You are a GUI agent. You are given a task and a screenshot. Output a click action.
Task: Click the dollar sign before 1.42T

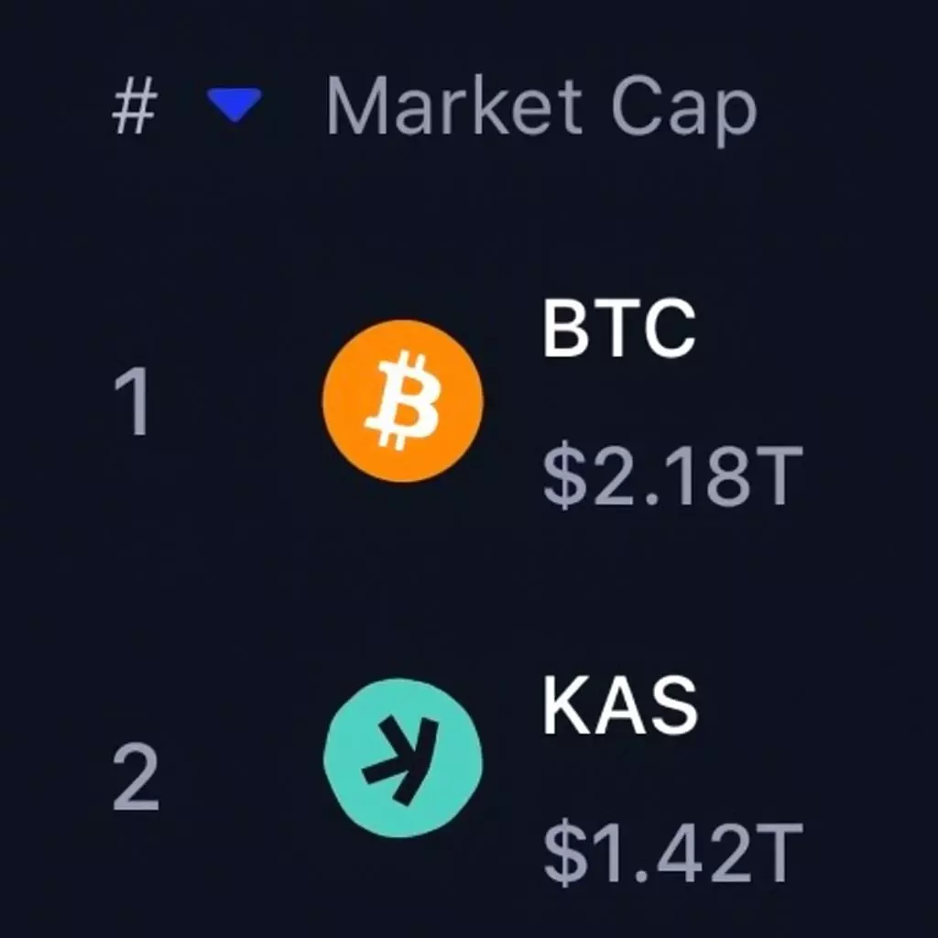(x=564, y=854)
